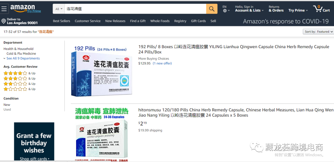This screenshot has height=162, width=334.
Task: Open New Releases in navigation bar
Action: (x=115, y=21)
